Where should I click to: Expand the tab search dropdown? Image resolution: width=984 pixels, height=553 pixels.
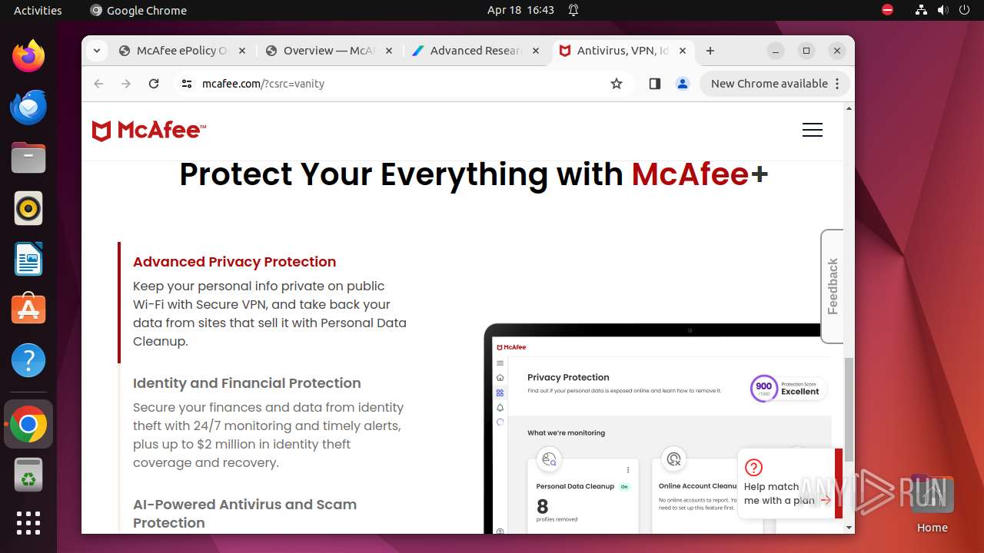click(96, 51)
